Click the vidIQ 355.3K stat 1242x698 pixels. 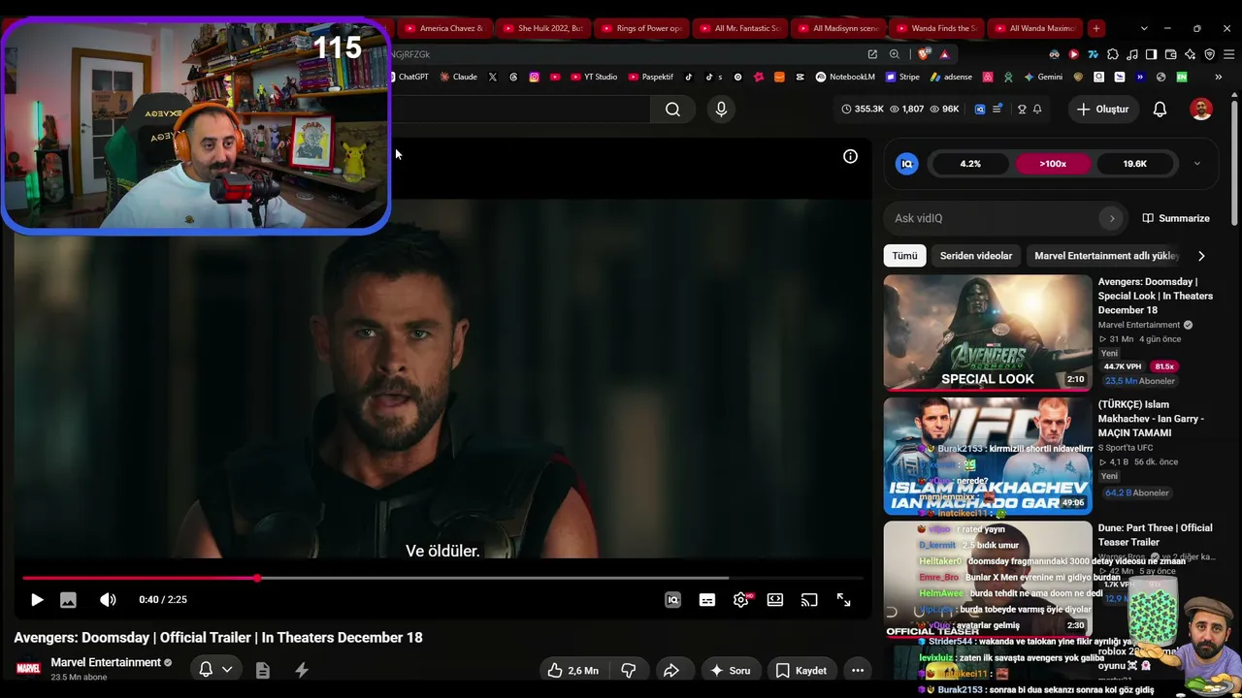click(863, 110)
